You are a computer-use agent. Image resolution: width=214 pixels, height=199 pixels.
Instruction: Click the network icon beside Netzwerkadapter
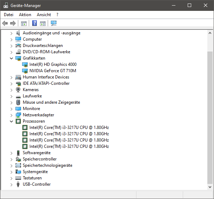(x=18, y=115)
